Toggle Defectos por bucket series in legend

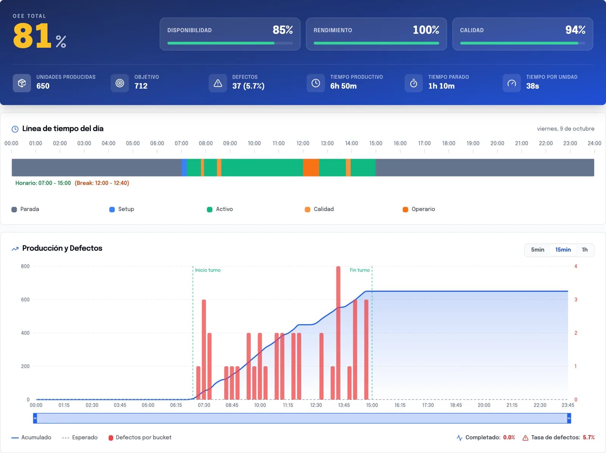(x=140, y=437)
